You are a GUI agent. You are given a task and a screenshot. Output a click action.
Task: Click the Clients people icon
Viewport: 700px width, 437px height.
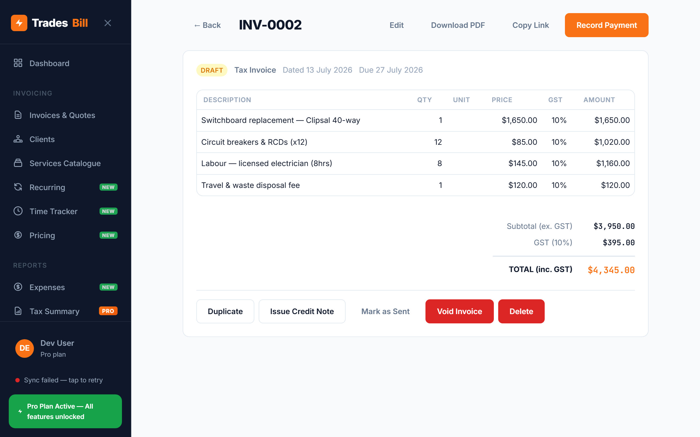point(18,139)
